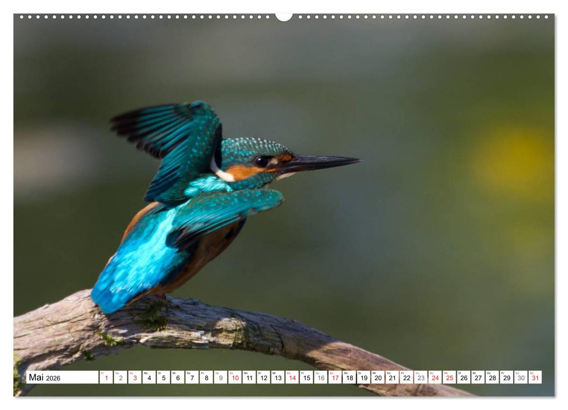Select the date 27 cell
This screenshot has height=410, width=568.
[479, 378]
